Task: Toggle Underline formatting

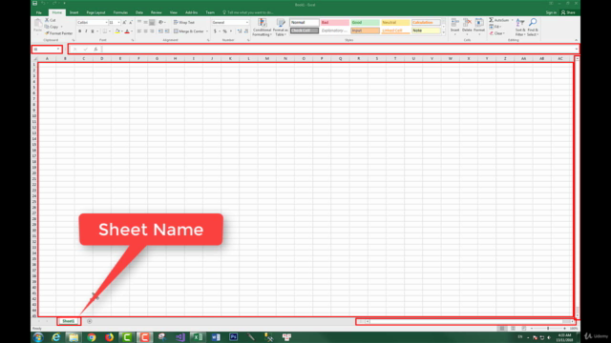Action: pos(93,31)
